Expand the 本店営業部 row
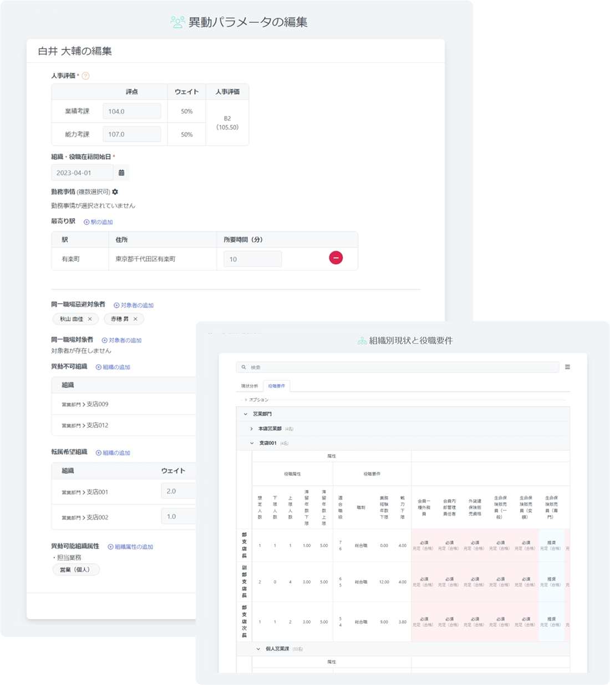 click(251, 429)
